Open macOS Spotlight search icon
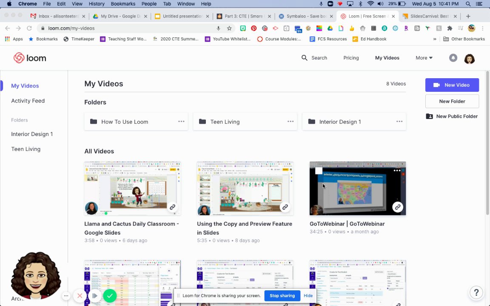The image size is (490, 306). [468, 4]
